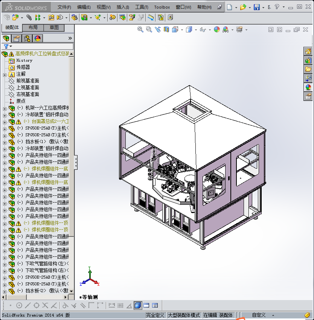This screenshot has height=320, width=314.
Task: Open the 视图(V) menu
Action: pyautogui.click(x=104, y=7)
